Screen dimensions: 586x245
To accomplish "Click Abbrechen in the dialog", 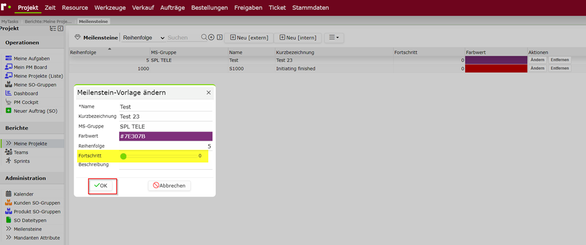I will (169, 185).
